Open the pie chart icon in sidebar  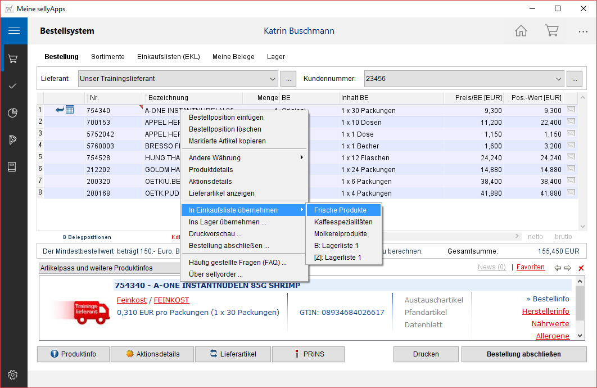(x=13, y=112)
